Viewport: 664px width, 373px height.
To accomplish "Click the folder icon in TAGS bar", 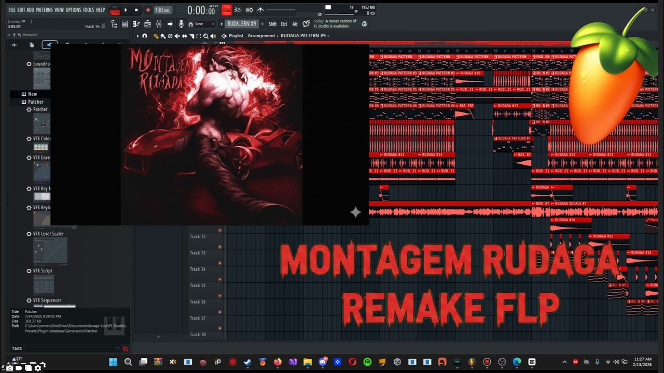I will (x=118, y=349).
